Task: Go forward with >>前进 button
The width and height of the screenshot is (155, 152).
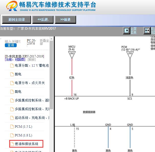Action: click(65, 19)
